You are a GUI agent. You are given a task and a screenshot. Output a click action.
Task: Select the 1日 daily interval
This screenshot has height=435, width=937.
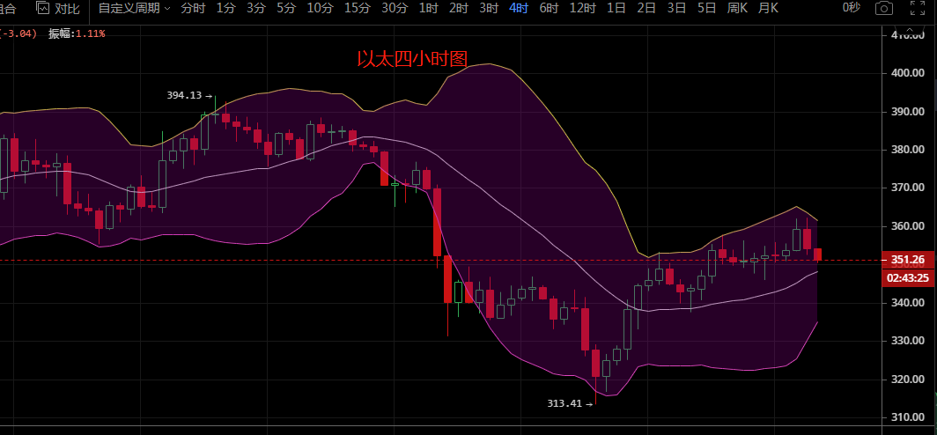(616, 9)
